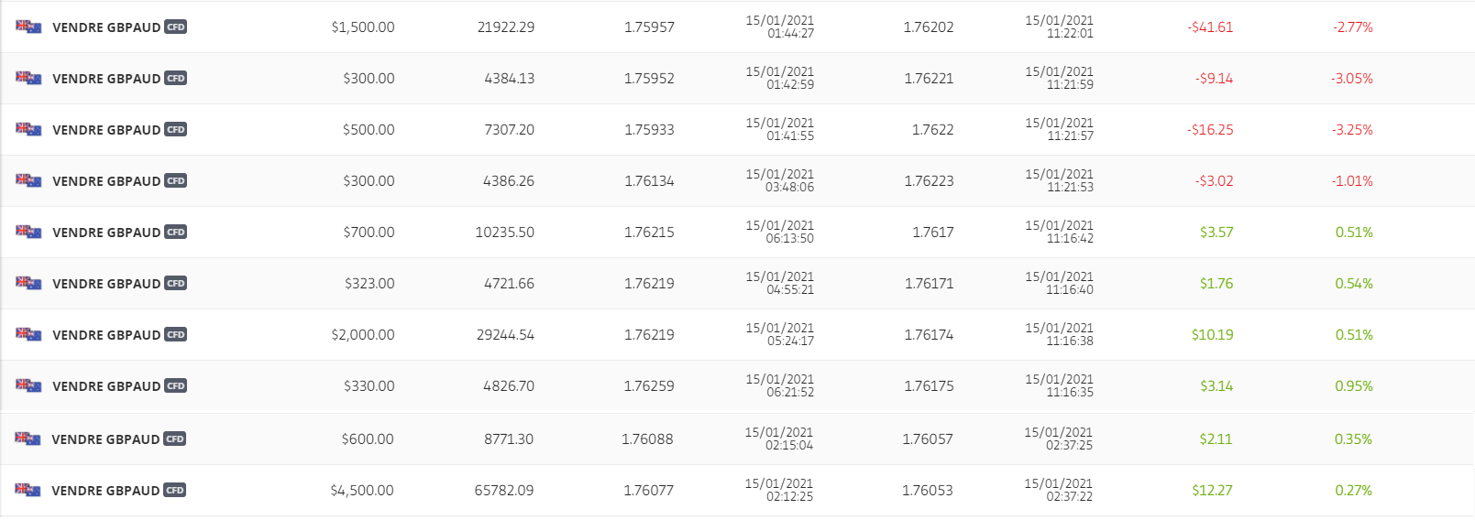Click the CFD badge on the $600.00 trade
Image resolution: width=1475 pixels, height=520 pixels.
click(175, 439)
